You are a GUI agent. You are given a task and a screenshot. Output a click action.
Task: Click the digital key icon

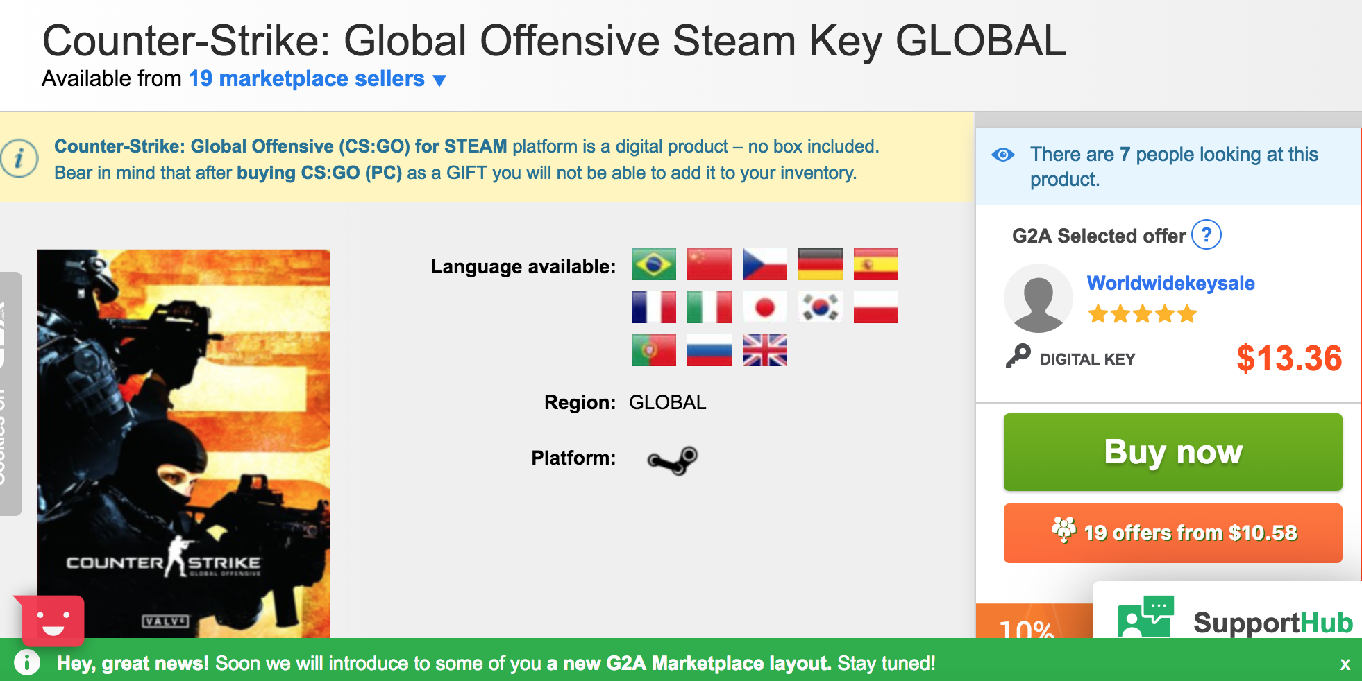(1018, 356)
